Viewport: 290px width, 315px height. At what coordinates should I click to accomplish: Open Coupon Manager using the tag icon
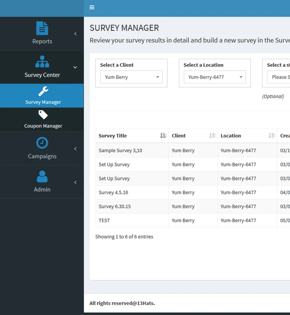click(43, 114)
